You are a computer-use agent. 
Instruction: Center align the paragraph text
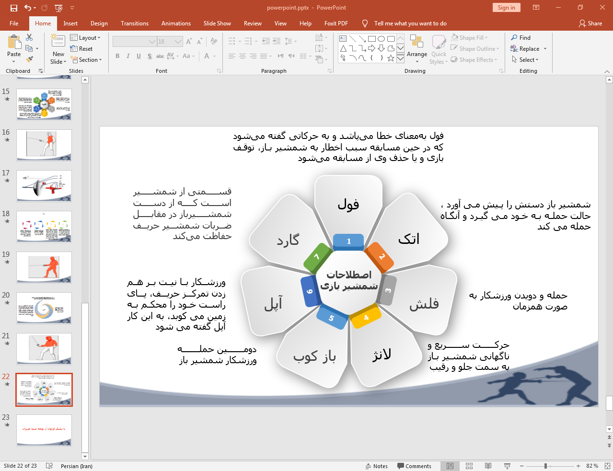click(x=243, y=56)
